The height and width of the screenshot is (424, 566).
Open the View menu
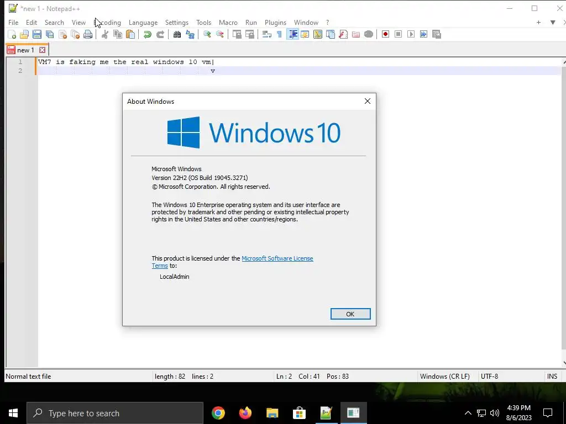(x=78, y=22)
